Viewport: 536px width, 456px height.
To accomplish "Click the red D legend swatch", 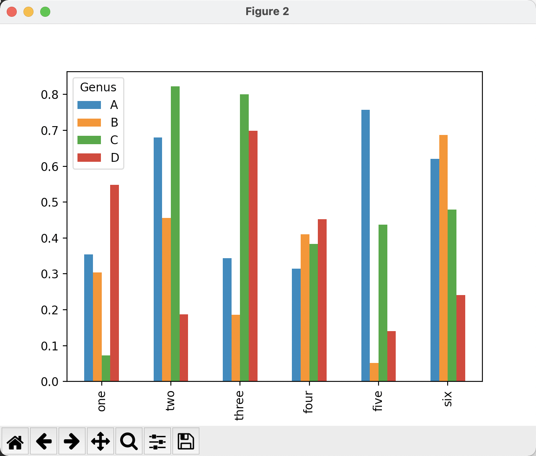I will coord(89,158).
